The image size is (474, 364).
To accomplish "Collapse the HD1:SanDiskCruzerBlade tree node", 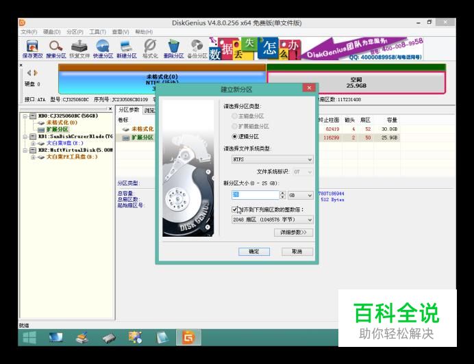I will tap(25, 137).
